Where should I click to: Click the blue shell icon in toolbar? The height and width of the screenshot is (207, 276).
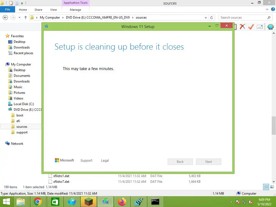click(270, 27)
